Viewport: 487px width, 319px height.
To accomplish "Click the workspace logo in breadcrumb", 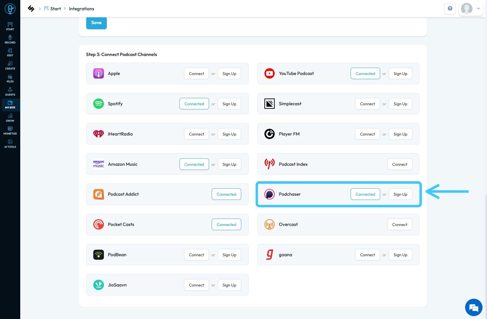I will point(31,9).
